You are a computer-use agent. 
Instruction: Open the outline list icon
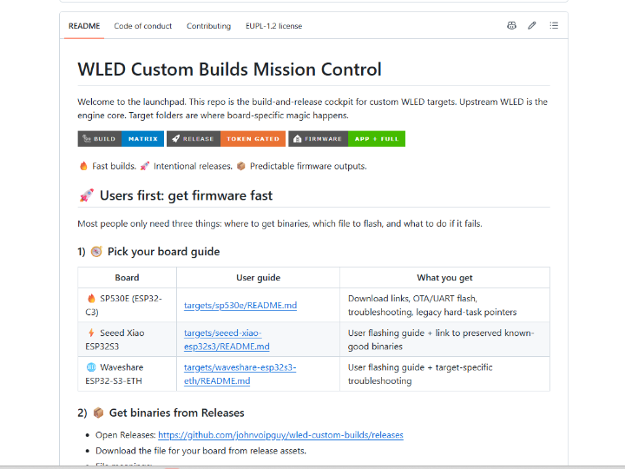coord(554,25)
